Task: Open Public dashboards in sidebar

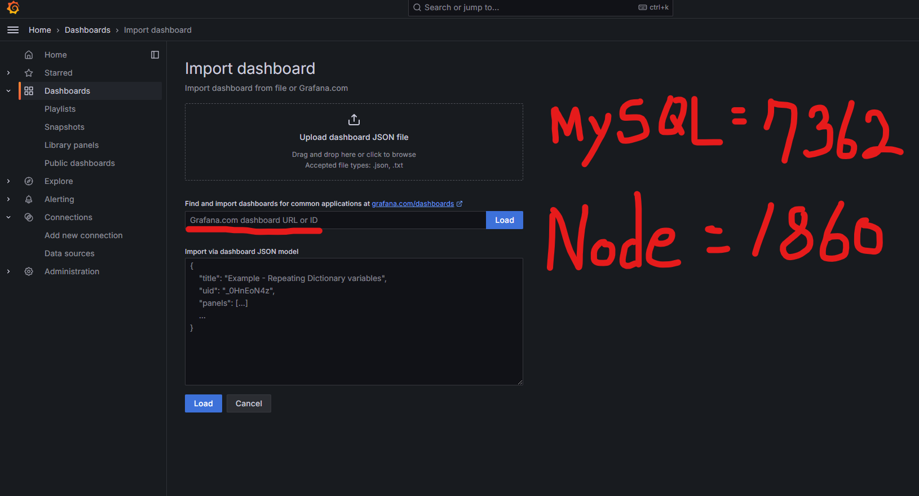Action: [79, 163]
